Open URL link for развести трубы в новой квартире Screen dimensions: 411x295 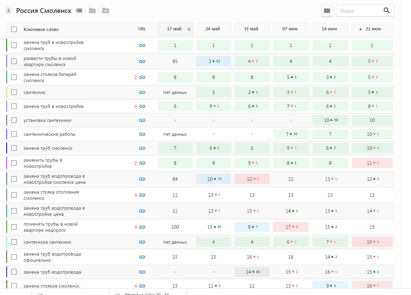click(x=142, y=61)
